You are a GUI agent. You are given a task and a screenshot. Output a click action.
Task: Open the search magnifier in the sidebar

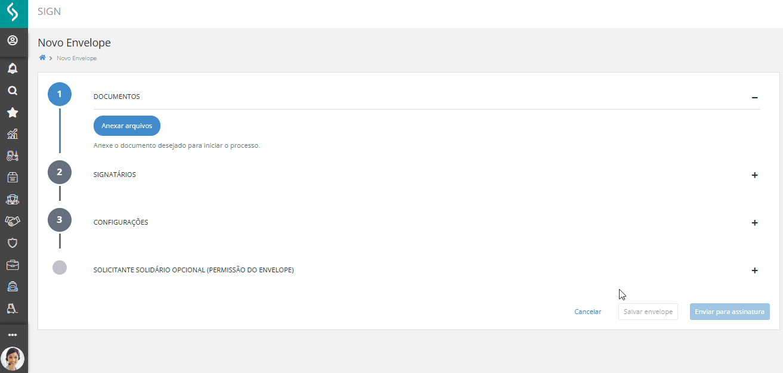coord(13,91)
